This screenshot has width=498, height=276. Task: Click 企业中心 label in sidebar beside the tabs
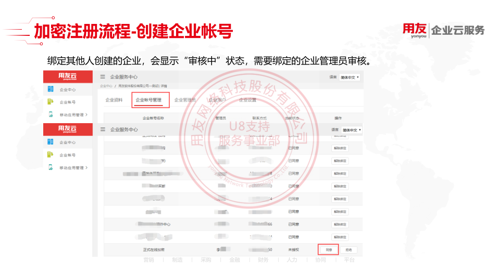coord(68,90)
